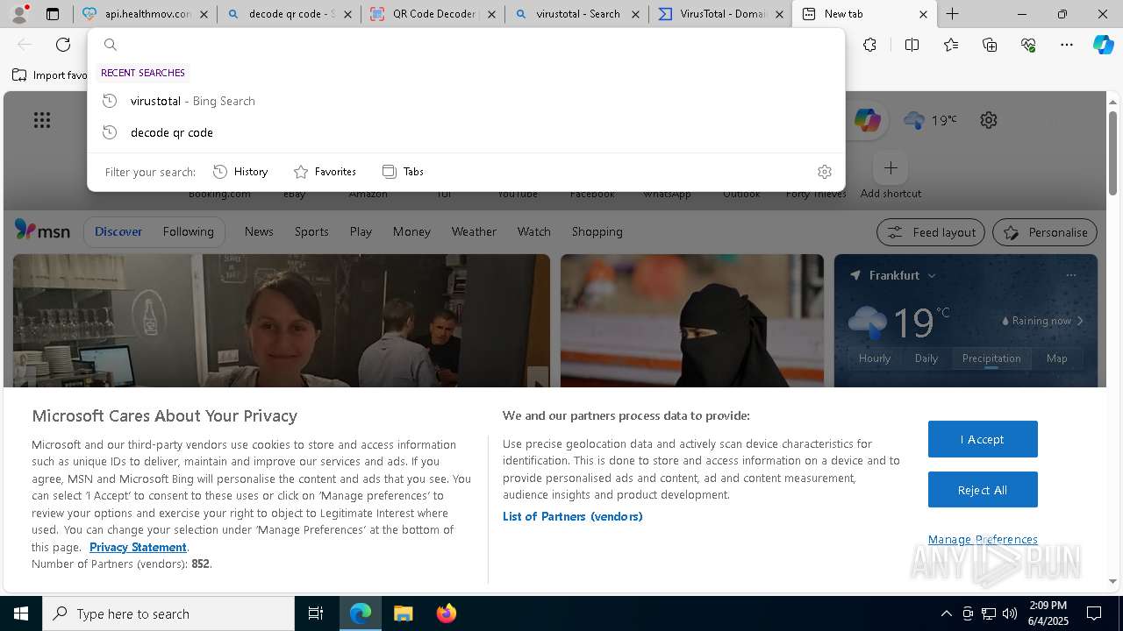The width and height of the screenshot is (1123, 631).
Task: Open Windows Start menu
Action: tap(21, 613)
